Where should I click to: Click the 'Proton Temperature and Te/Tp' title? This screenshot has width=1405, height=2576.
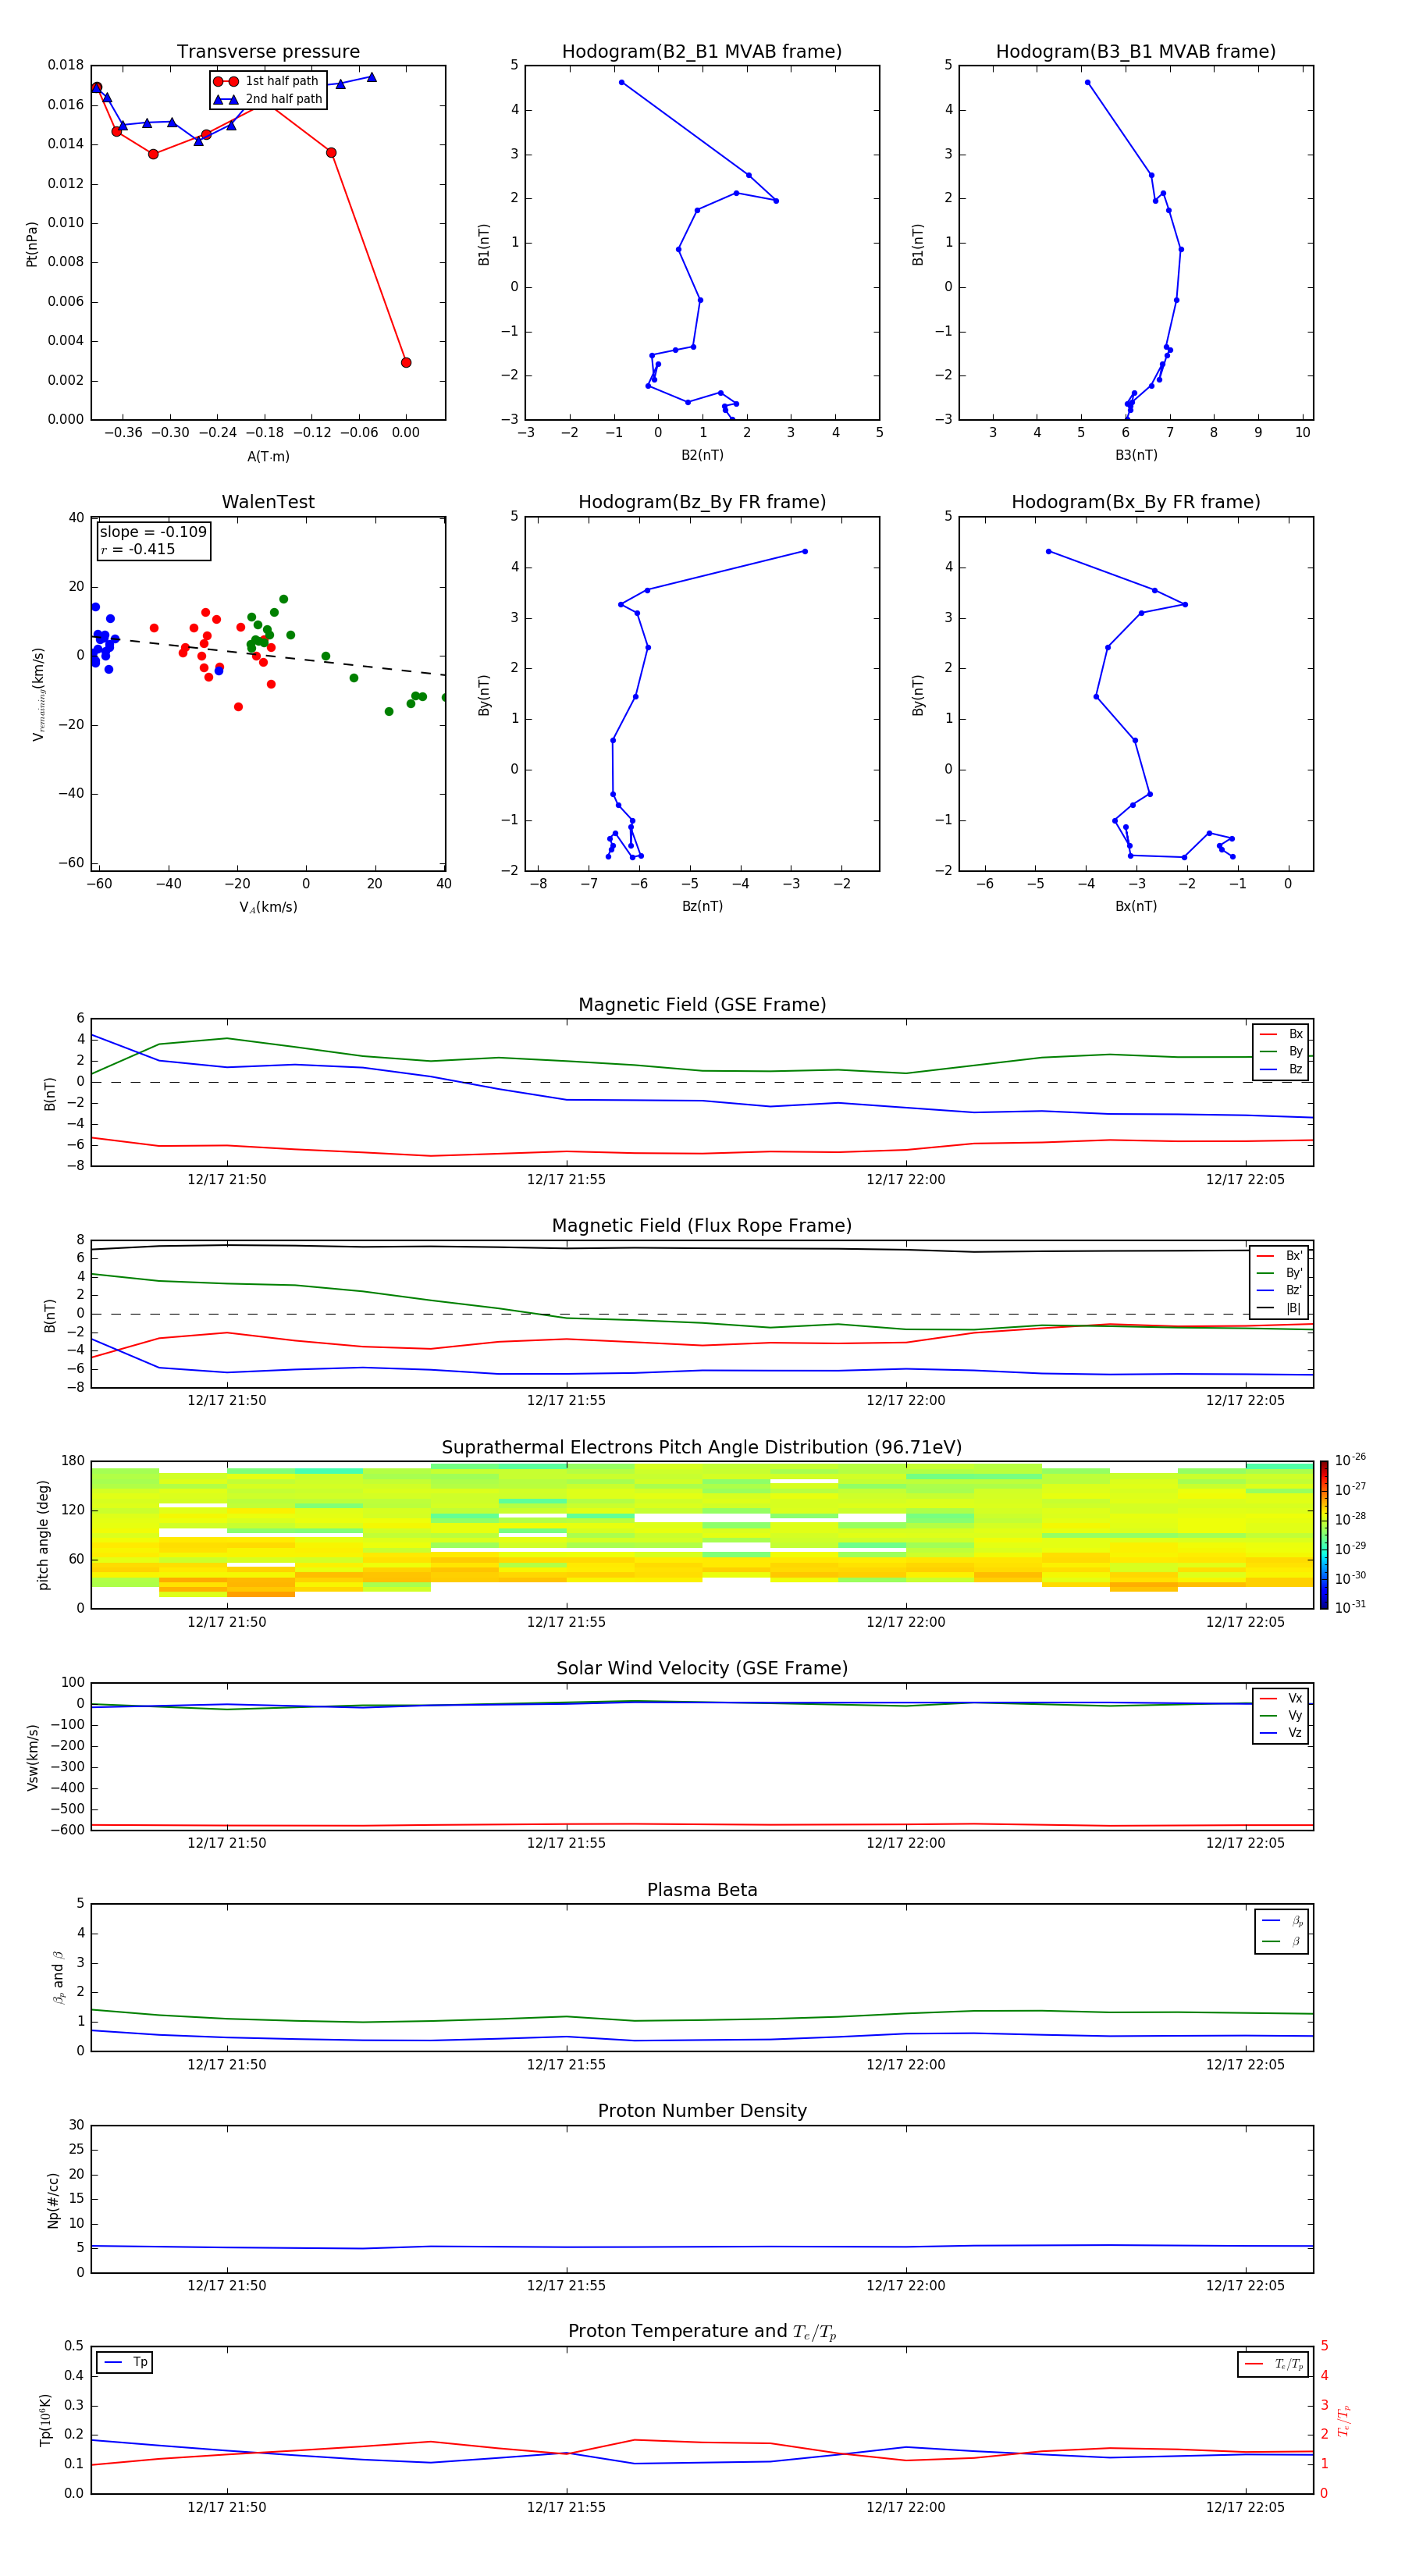[x=702, y=2332]
